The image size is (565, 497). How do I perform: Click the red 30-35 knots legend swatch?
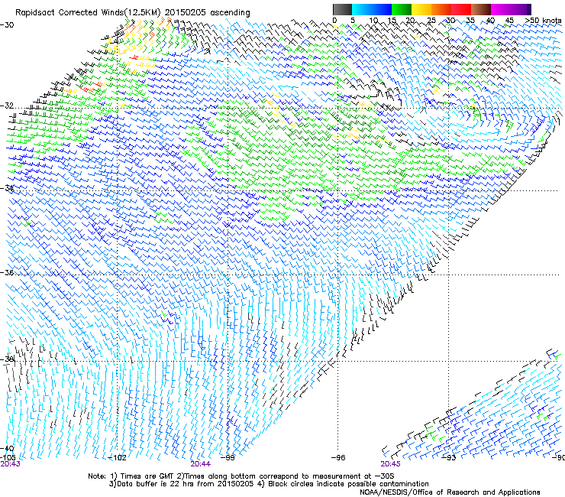click(461, 9)
